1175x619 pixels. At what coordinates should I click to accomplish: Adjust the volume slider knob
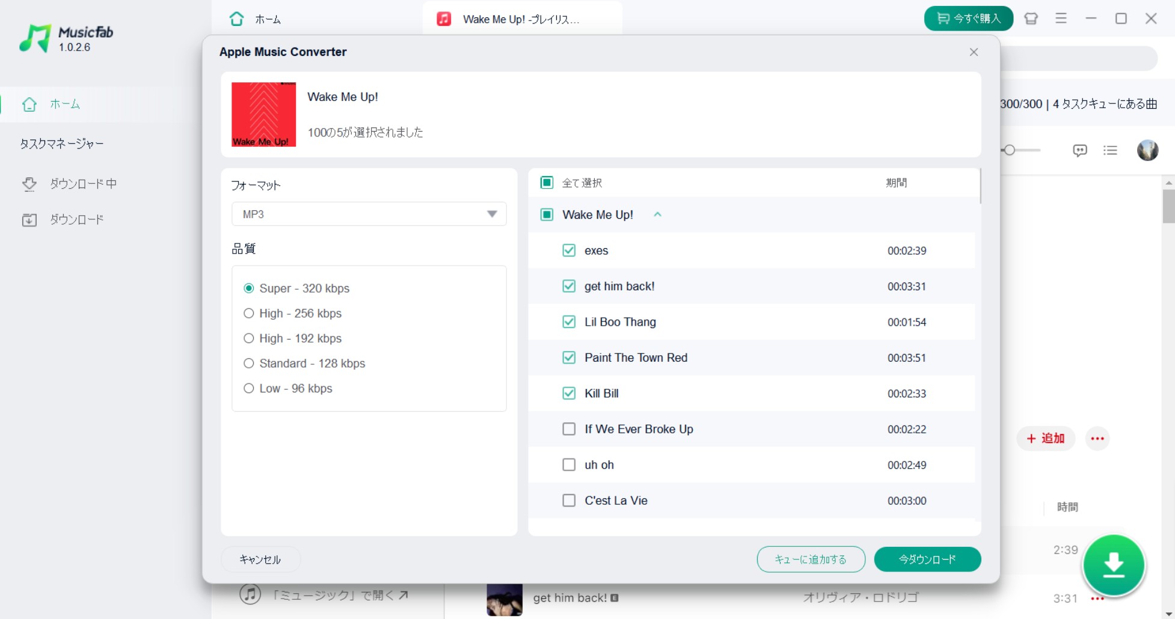[1009, 150]
